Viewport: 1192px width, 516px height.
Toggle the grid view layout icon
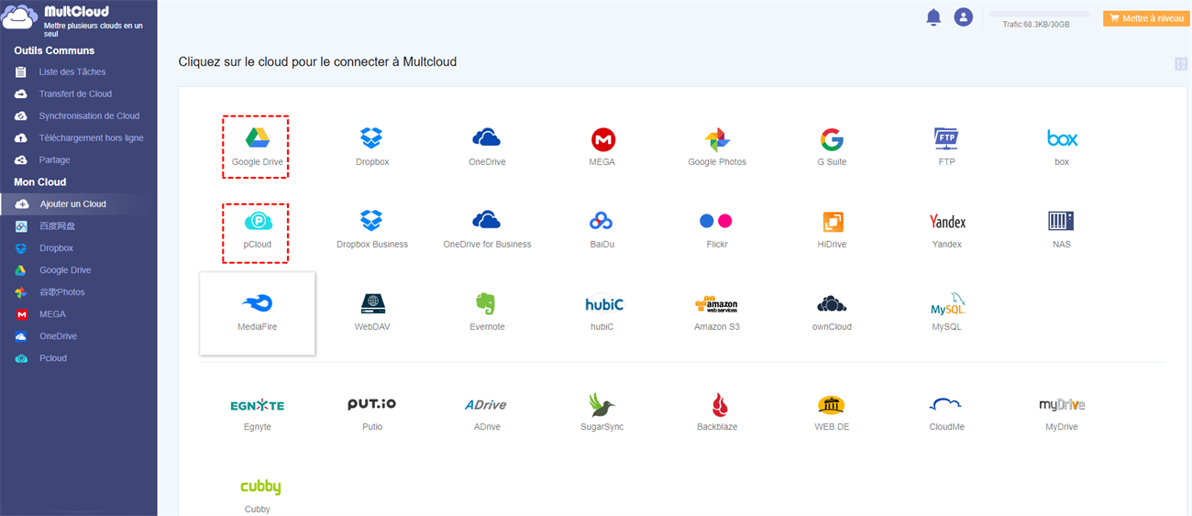click(x=1181, y=63)
